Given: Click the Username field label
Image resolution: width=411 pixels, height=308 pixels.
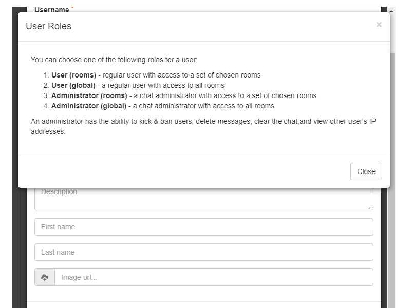Looking at the screenshot, I should (51, 9).
